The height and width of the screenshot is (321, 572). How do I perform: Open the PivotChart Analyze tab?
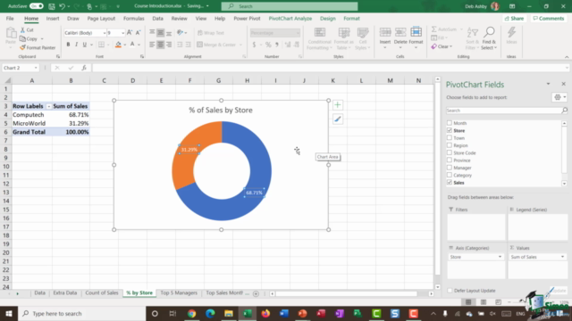click(x=290, y=18)
